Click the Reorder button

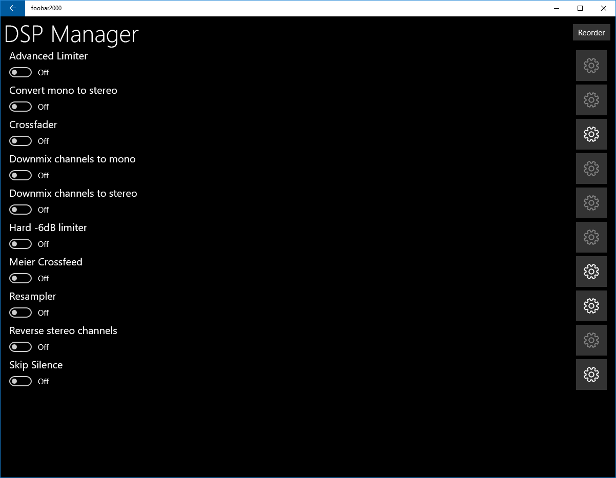point(591,32)
